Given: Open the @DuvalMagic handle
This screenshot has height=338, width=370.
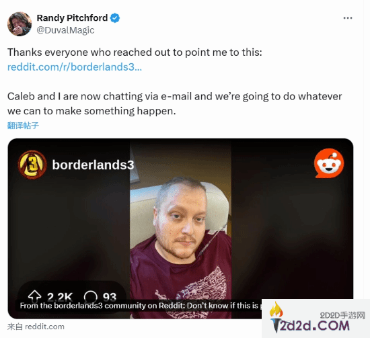Looking at the screenshot, I should click(65, 30).
